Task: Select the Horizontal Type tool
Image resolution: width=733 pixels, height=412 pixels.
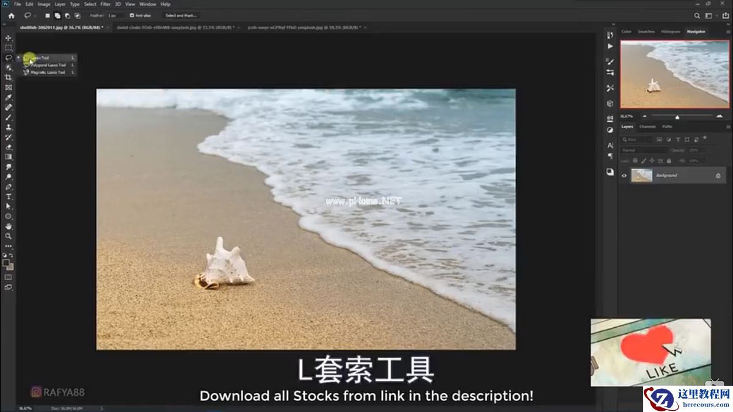Action: click(9, 197)
